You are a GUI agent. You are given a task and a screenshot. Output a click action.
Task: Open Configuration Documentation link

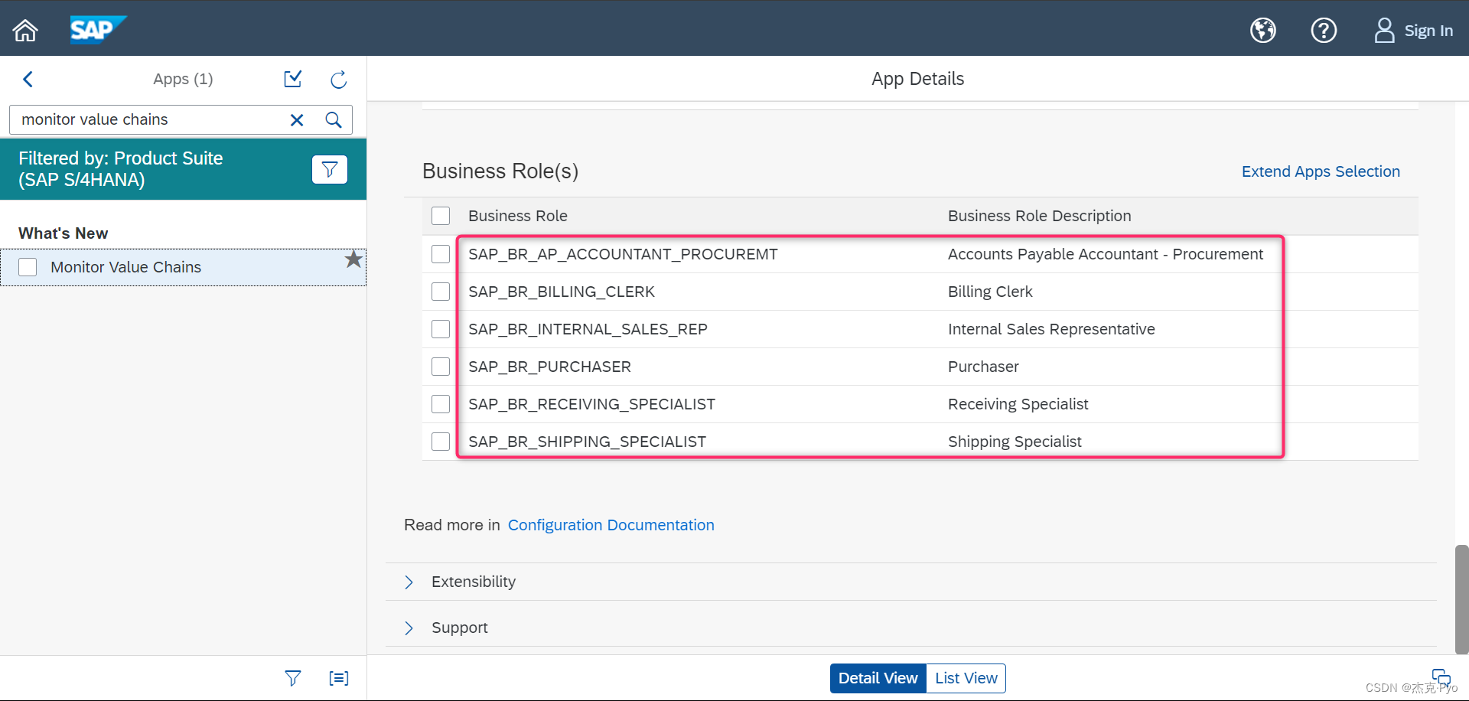click(x=611, y=525)
